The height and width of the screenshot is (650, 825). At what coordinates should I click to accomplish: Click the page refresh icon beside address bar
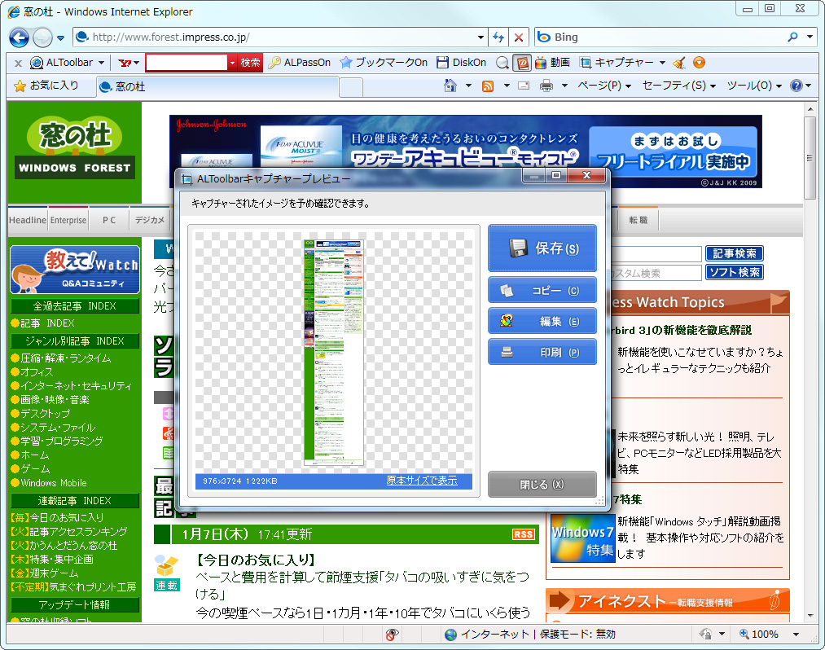coord(497,37)
